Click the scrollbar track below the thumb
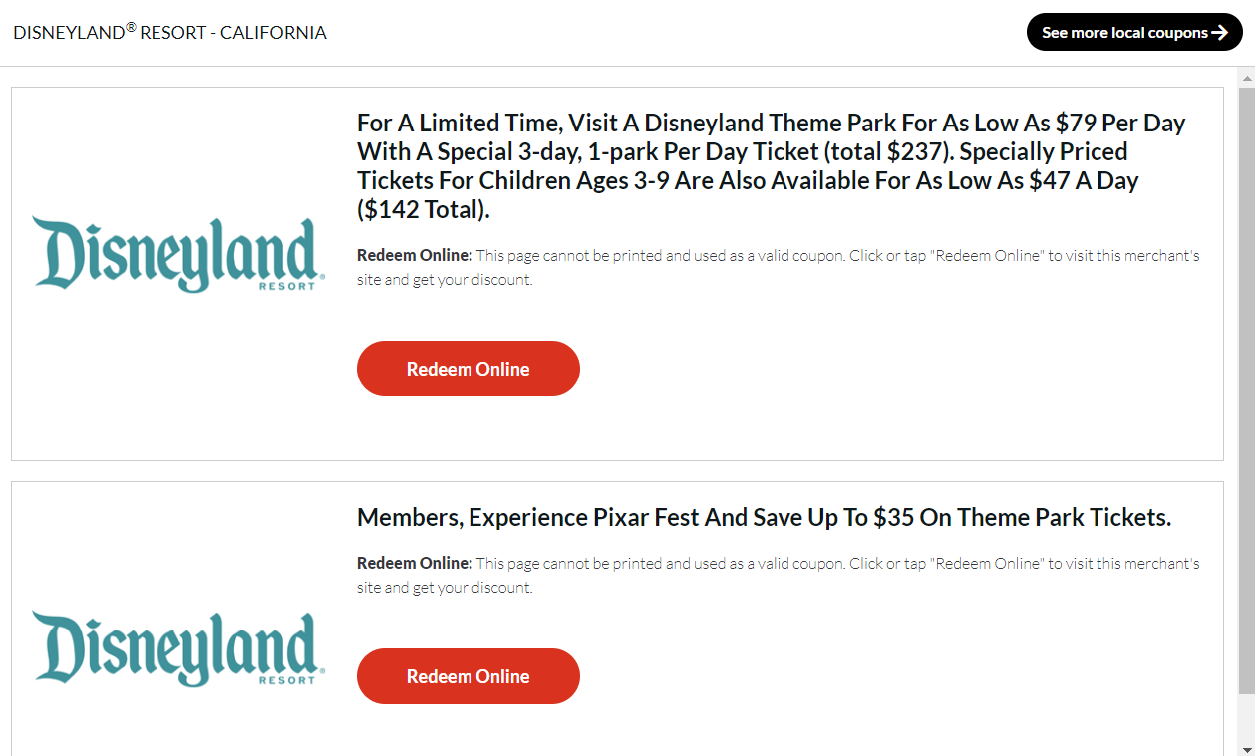The image size is (1255, 756). 1246,717
